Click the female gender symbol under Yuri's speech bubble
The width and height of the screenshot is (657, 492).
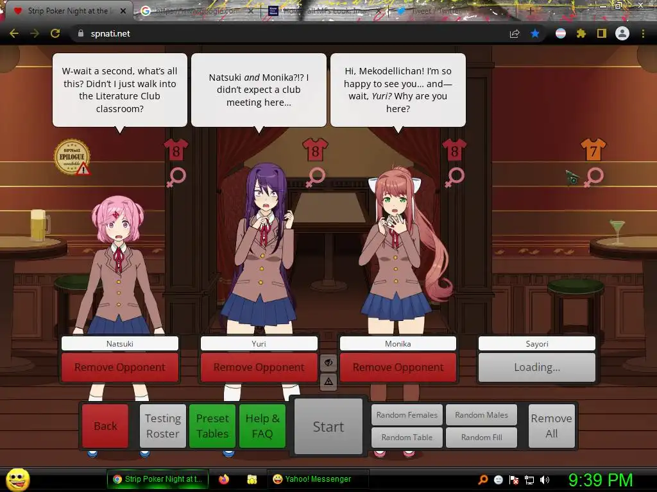pos(315,177)
